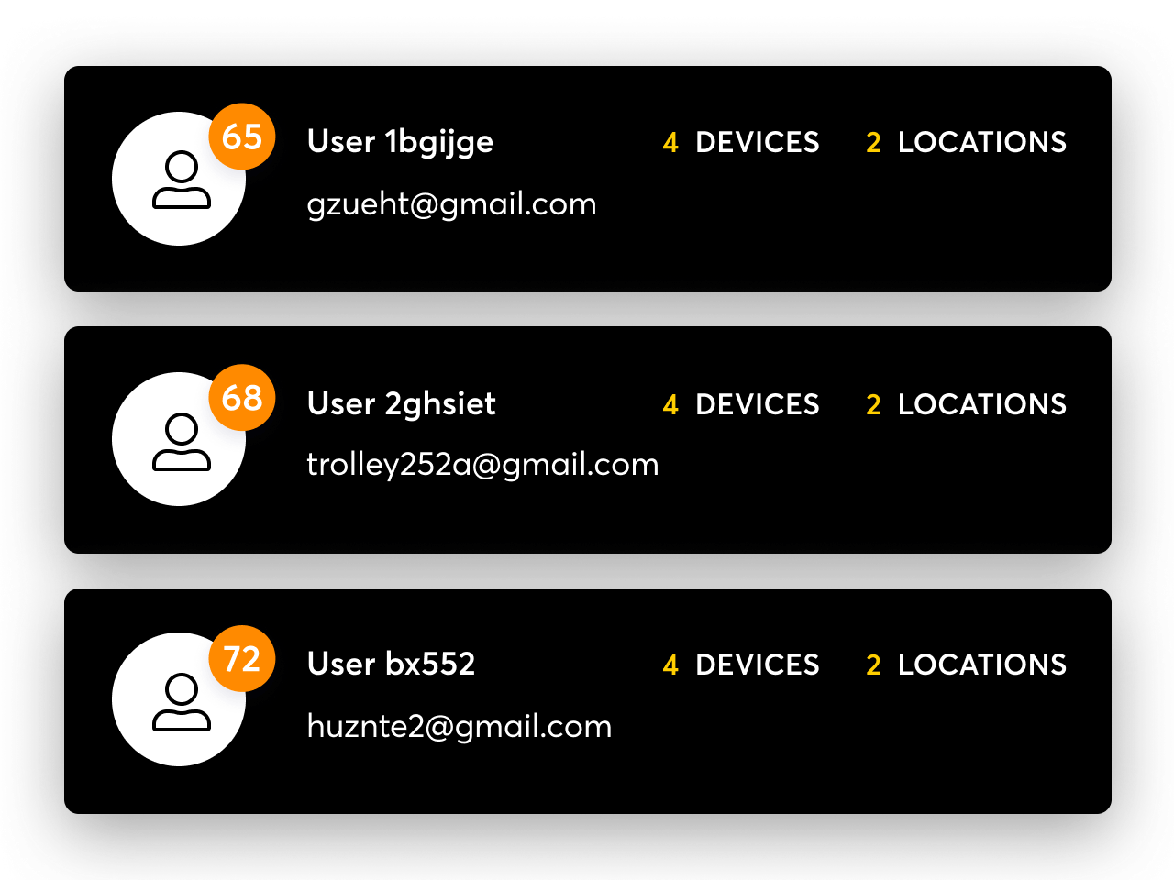View 4 DEVICES for User 1bgijge
The height and width of the screenshot is (880, 1174).
[741, 142]
